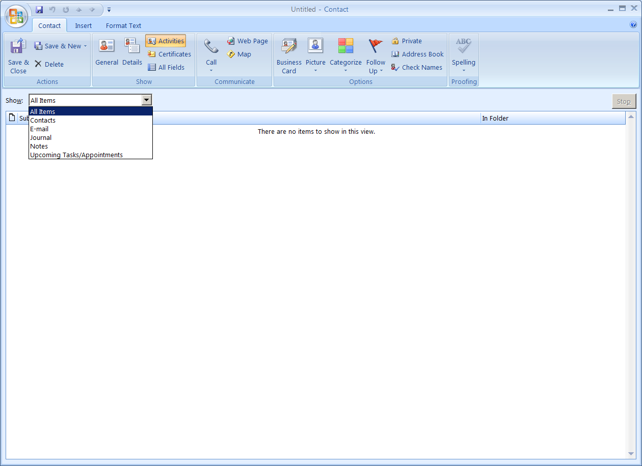This screenshot has height=466, width=642.
Task: Click the Map button
Action: pyautogui.click(x=239, y=54)
